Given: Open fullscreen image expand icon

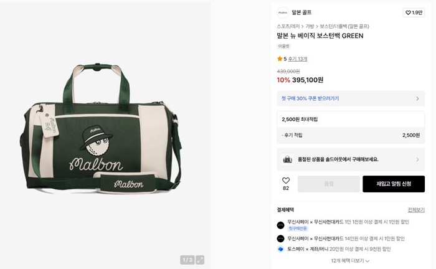Looking at the screenshot, I should 200,260.
